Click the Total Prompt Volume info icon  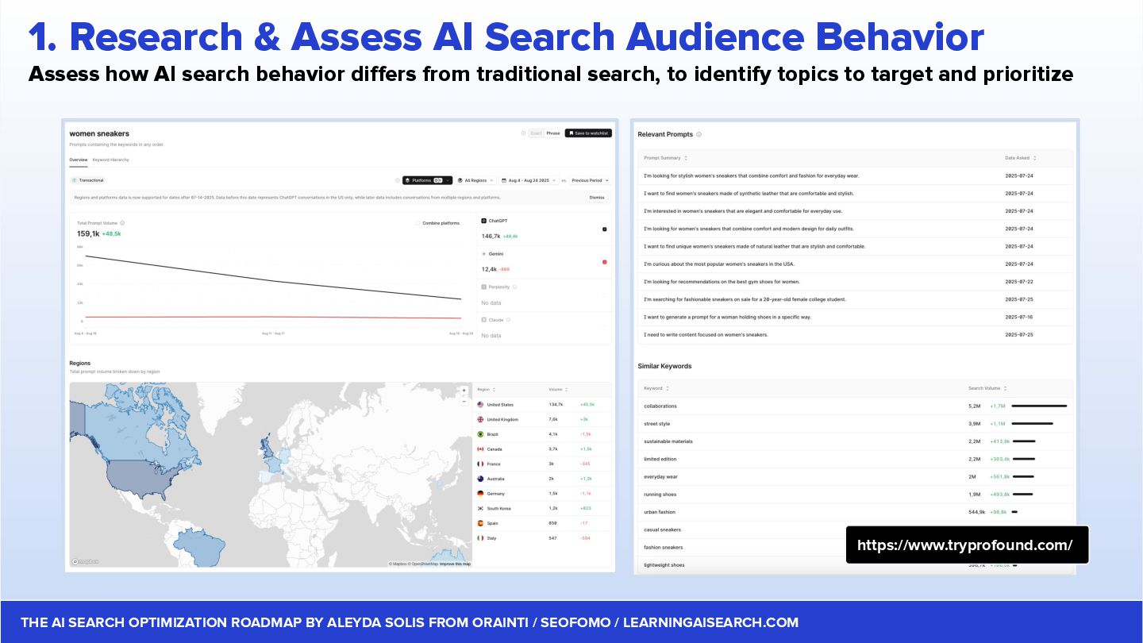click(x=122, y=223)
